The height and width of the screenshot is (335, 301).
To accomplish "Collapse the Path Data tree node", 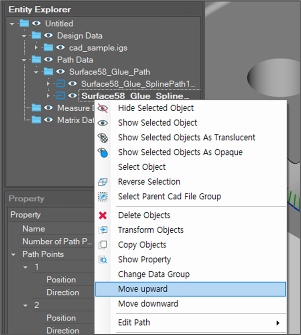I will click(x=24, y=60).
